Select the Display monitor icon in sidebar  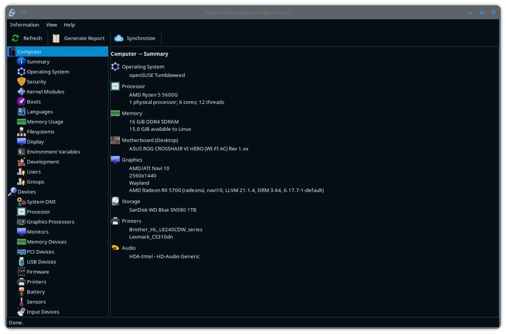[x=21, y=141]
